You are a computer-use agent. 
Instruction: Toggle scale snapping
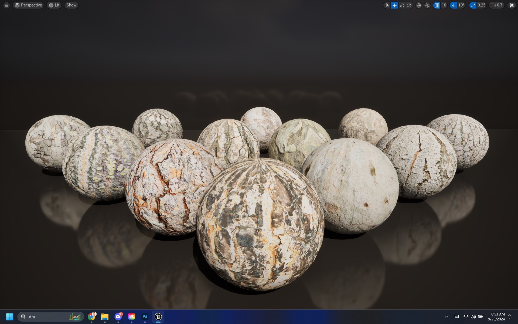tap(473, 5)
